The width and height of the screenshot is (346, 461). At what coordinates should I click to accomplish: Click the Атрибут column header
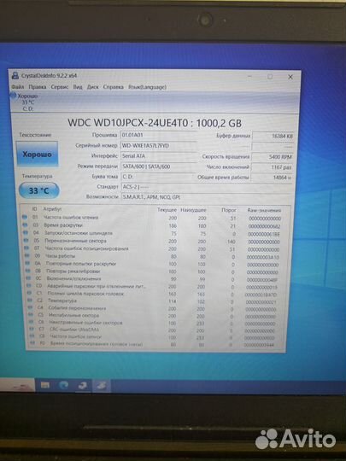click(53, 209)
